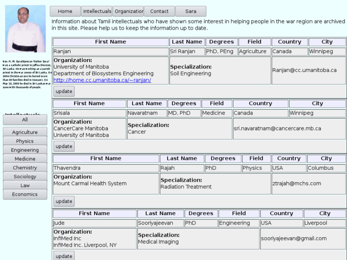Filter intellectuals by Engineering
The width and height of the screenshot is (347, 260).
[x=25, y=150]
